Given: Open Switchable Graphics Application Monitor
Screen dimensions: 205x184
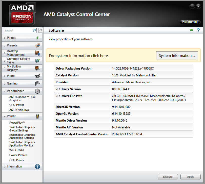Looking at the screenshot, I should [x=22, y=144].
